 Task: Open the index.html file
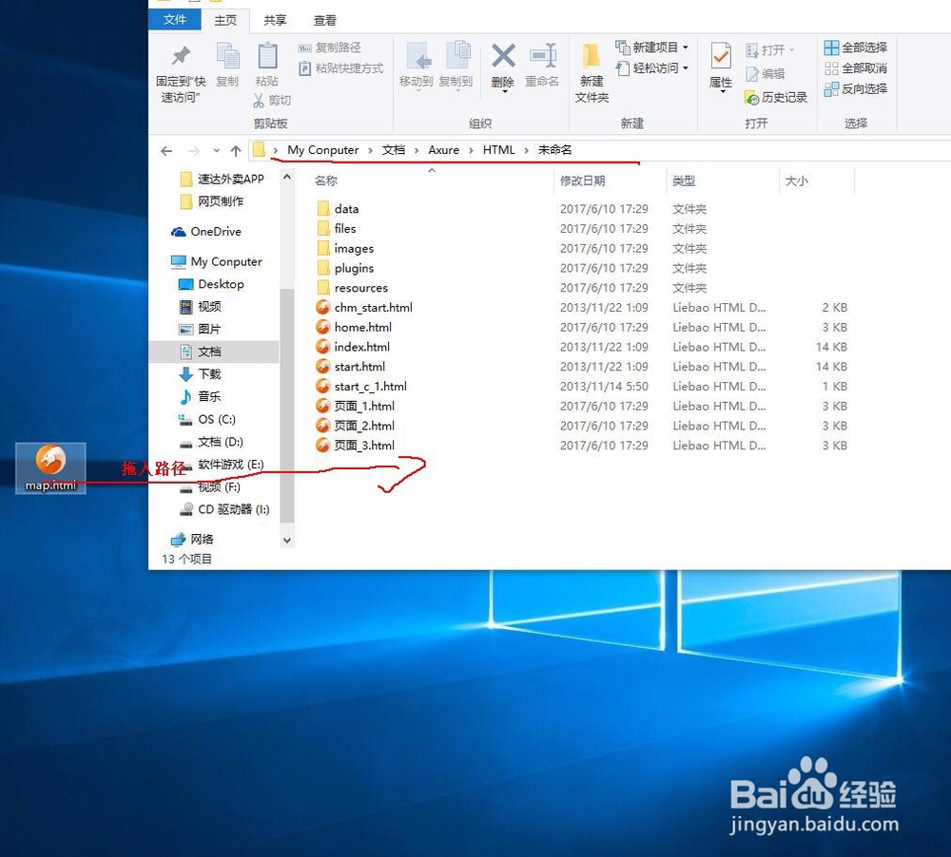coord(361,347)
